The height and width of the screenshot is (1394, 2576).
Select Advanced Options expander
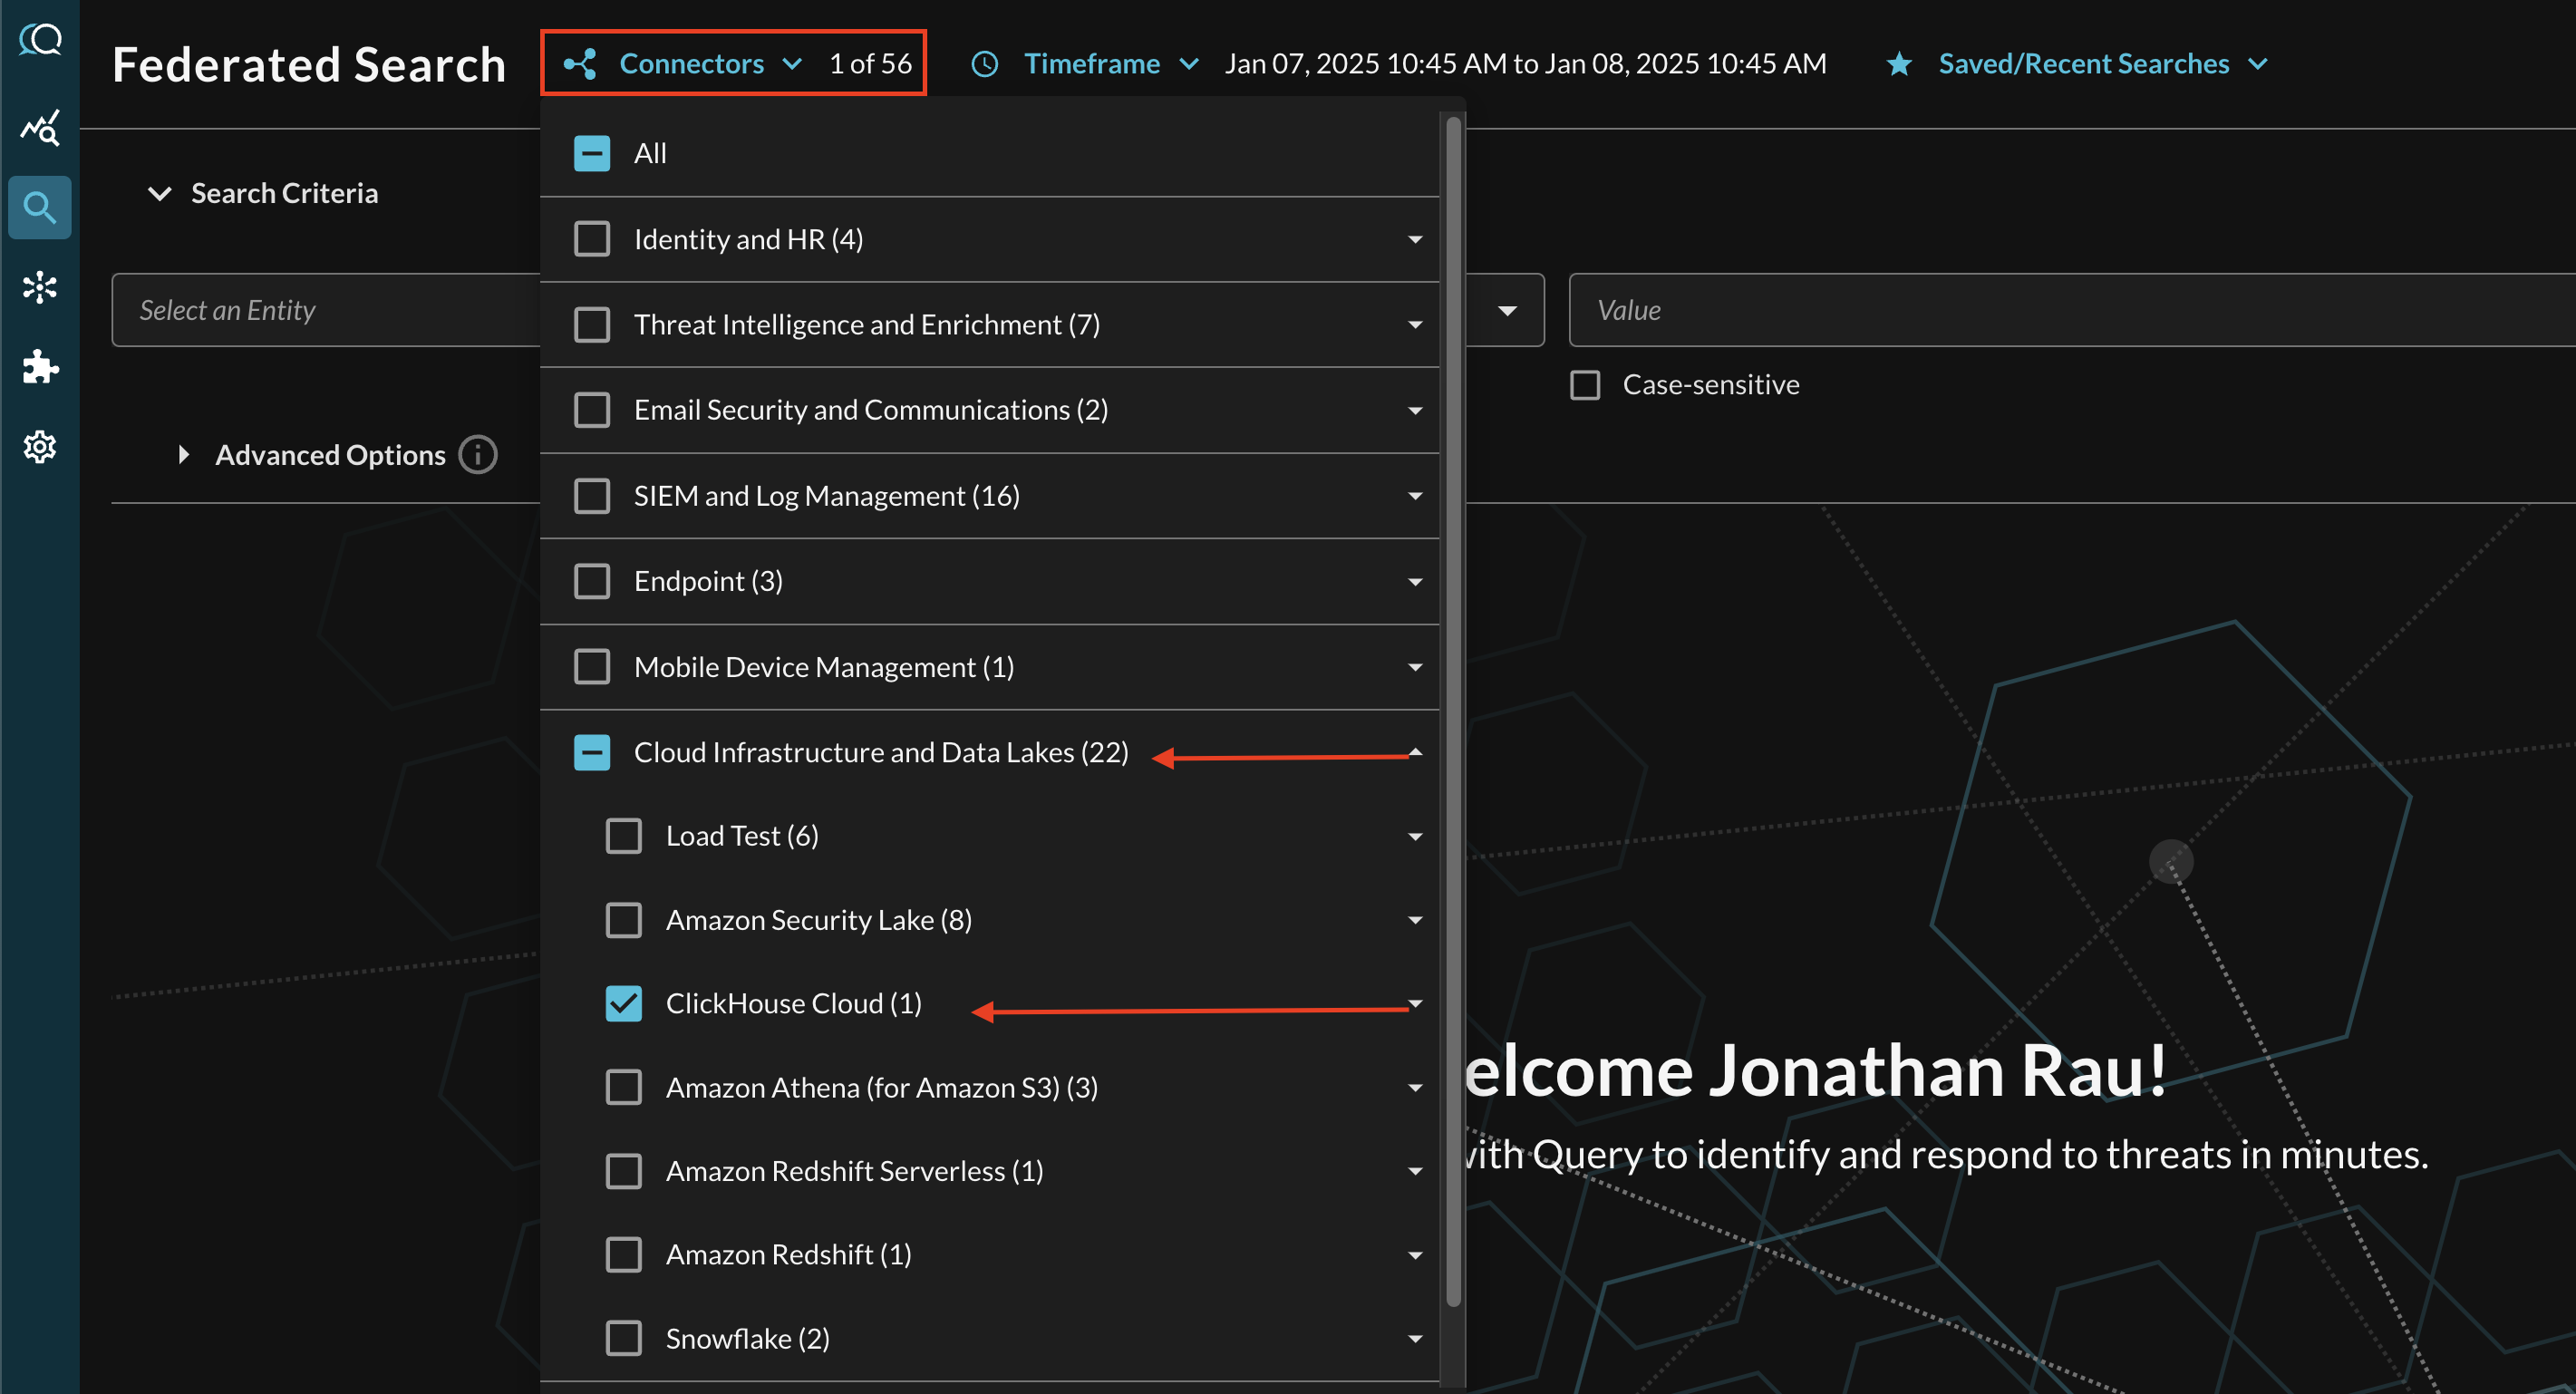coord(184,455)
